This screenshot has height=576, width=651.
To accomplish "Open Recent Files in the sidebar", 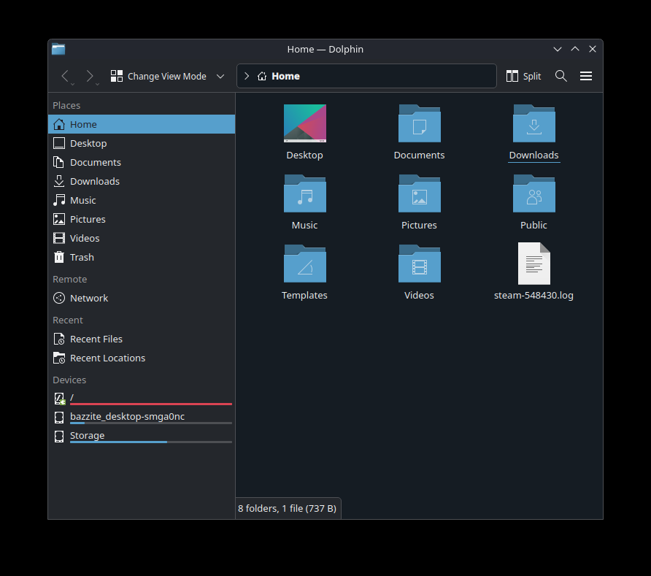I will 142,339.
